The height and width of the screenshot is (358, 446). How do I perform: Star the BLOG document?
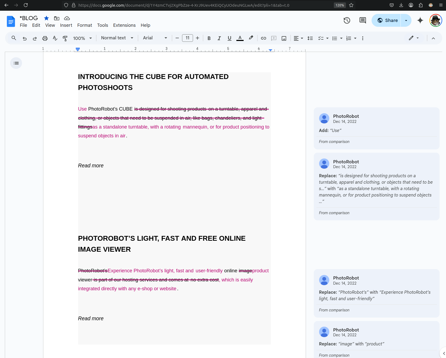[46, 18]
